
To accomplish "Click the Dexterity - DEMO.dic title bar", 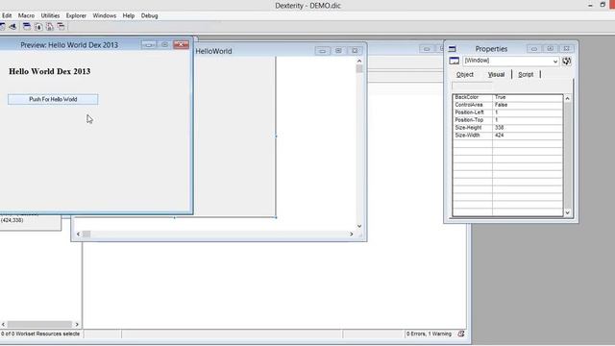I will pos(307,6).
